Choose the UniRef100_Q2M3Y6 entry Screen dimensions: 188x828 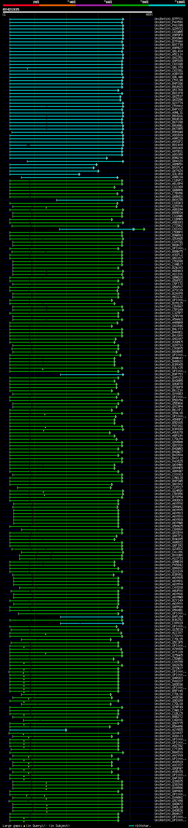coord(169,206)
